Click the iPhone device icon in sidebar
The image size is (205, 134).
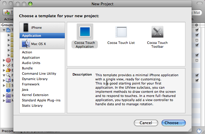pyautogui.click(x=26, y=28)
